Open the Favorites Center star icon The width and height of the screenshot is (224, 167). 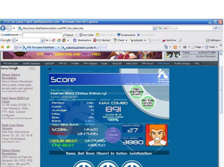click(x=2, y=47)
